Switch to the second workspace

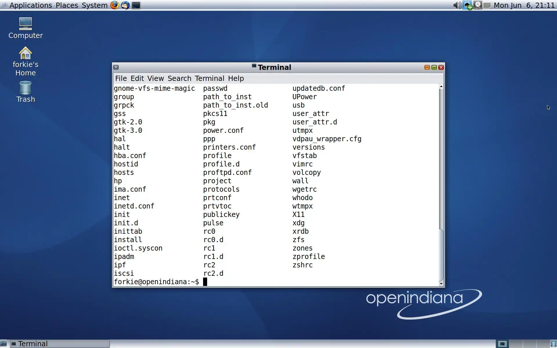point(516,344)
